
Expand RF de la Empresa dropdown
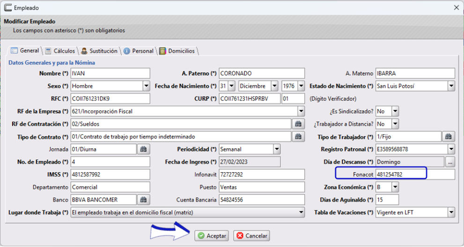pyautogui.click(x=301, y=111)
